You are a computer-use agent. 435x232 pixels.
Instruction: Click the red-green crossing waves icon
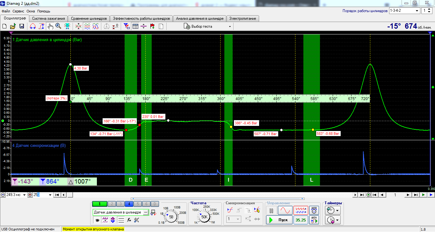pos(78,26)
